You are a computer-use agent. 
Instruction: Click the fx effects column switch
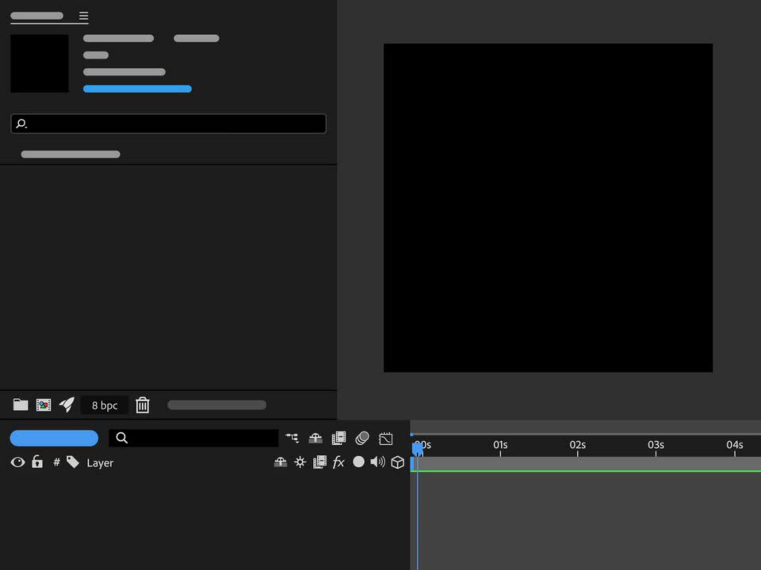click(x=338, y=462)
